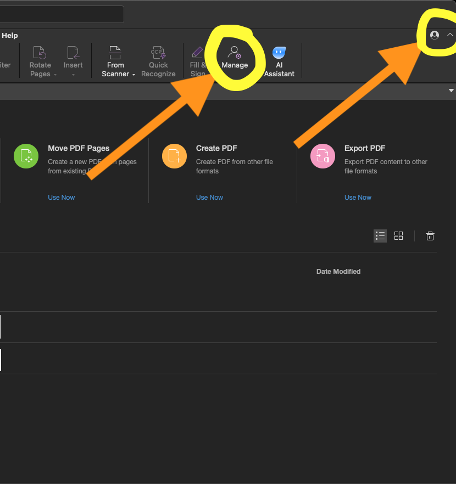The width and height of the screenshot is (456, 484).
Task: Select the Fill & Sign tool
Action: point(197,54)
